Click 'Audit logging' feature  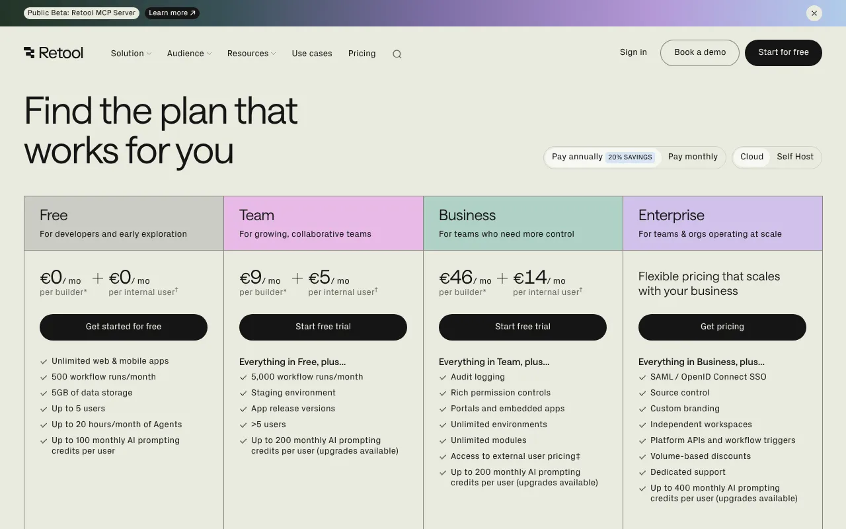(x=478, y=377)
